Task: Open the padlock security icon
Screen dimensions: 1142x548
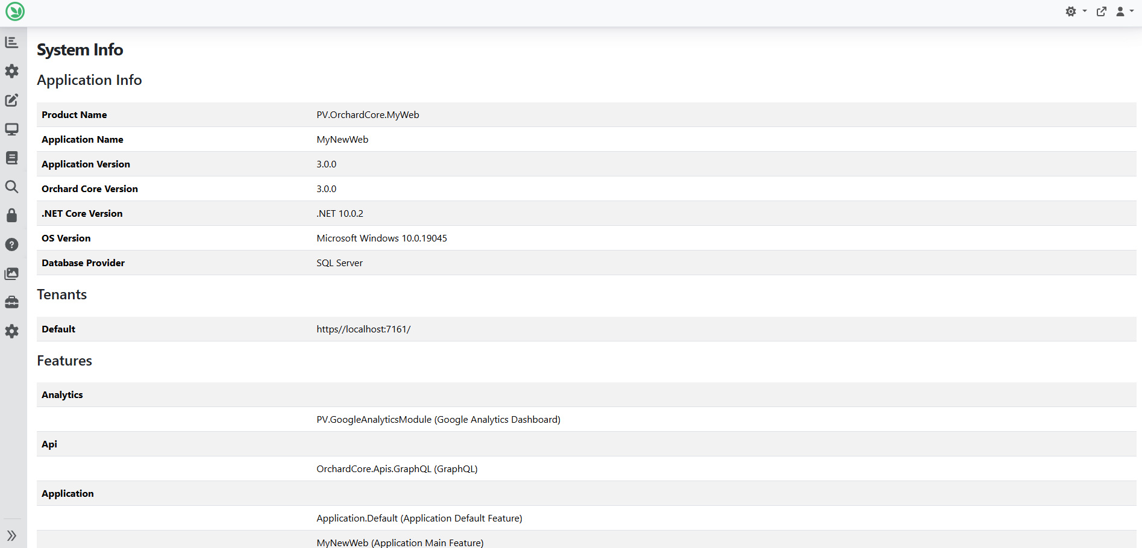Action: point(11,216)
